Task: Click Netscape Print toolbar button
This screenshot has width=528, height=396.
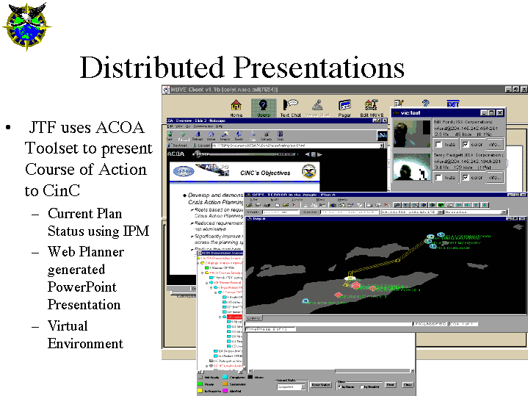Action: pos(253,136)
